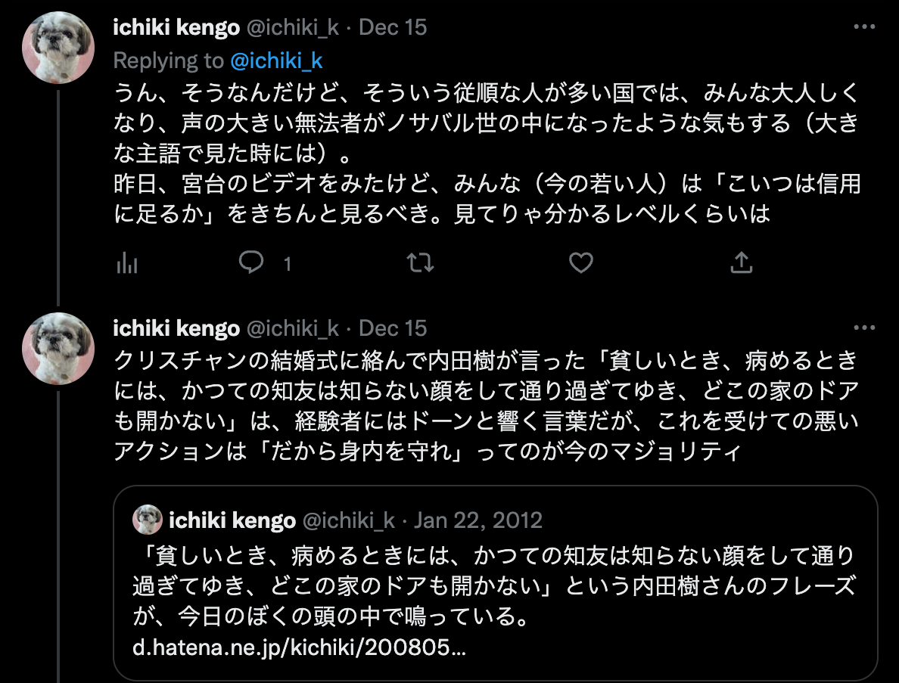Like the first tweet with heart icon

pos(581,263)
